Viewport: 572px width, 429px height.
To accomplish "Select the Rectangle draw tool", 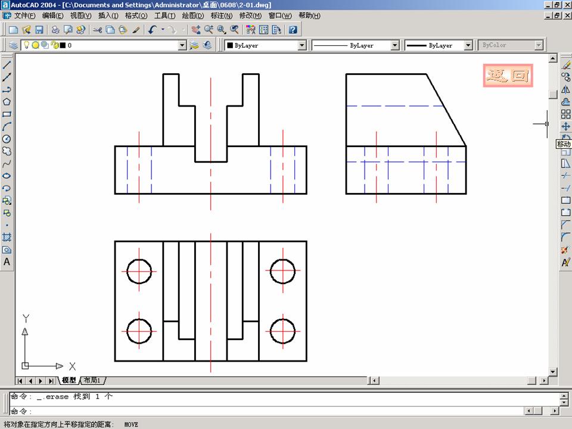I will (7, 114).
